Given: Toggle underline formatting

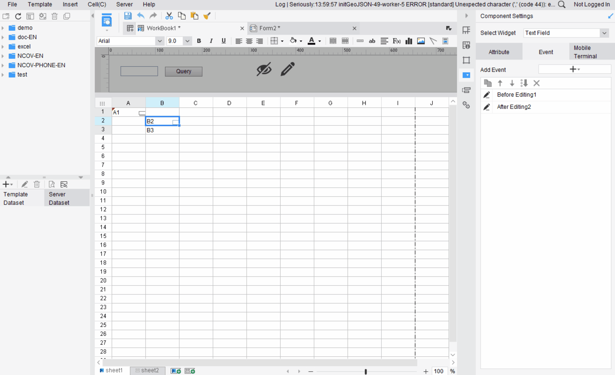Looking at the screenshot, I should tap(223, 41).
